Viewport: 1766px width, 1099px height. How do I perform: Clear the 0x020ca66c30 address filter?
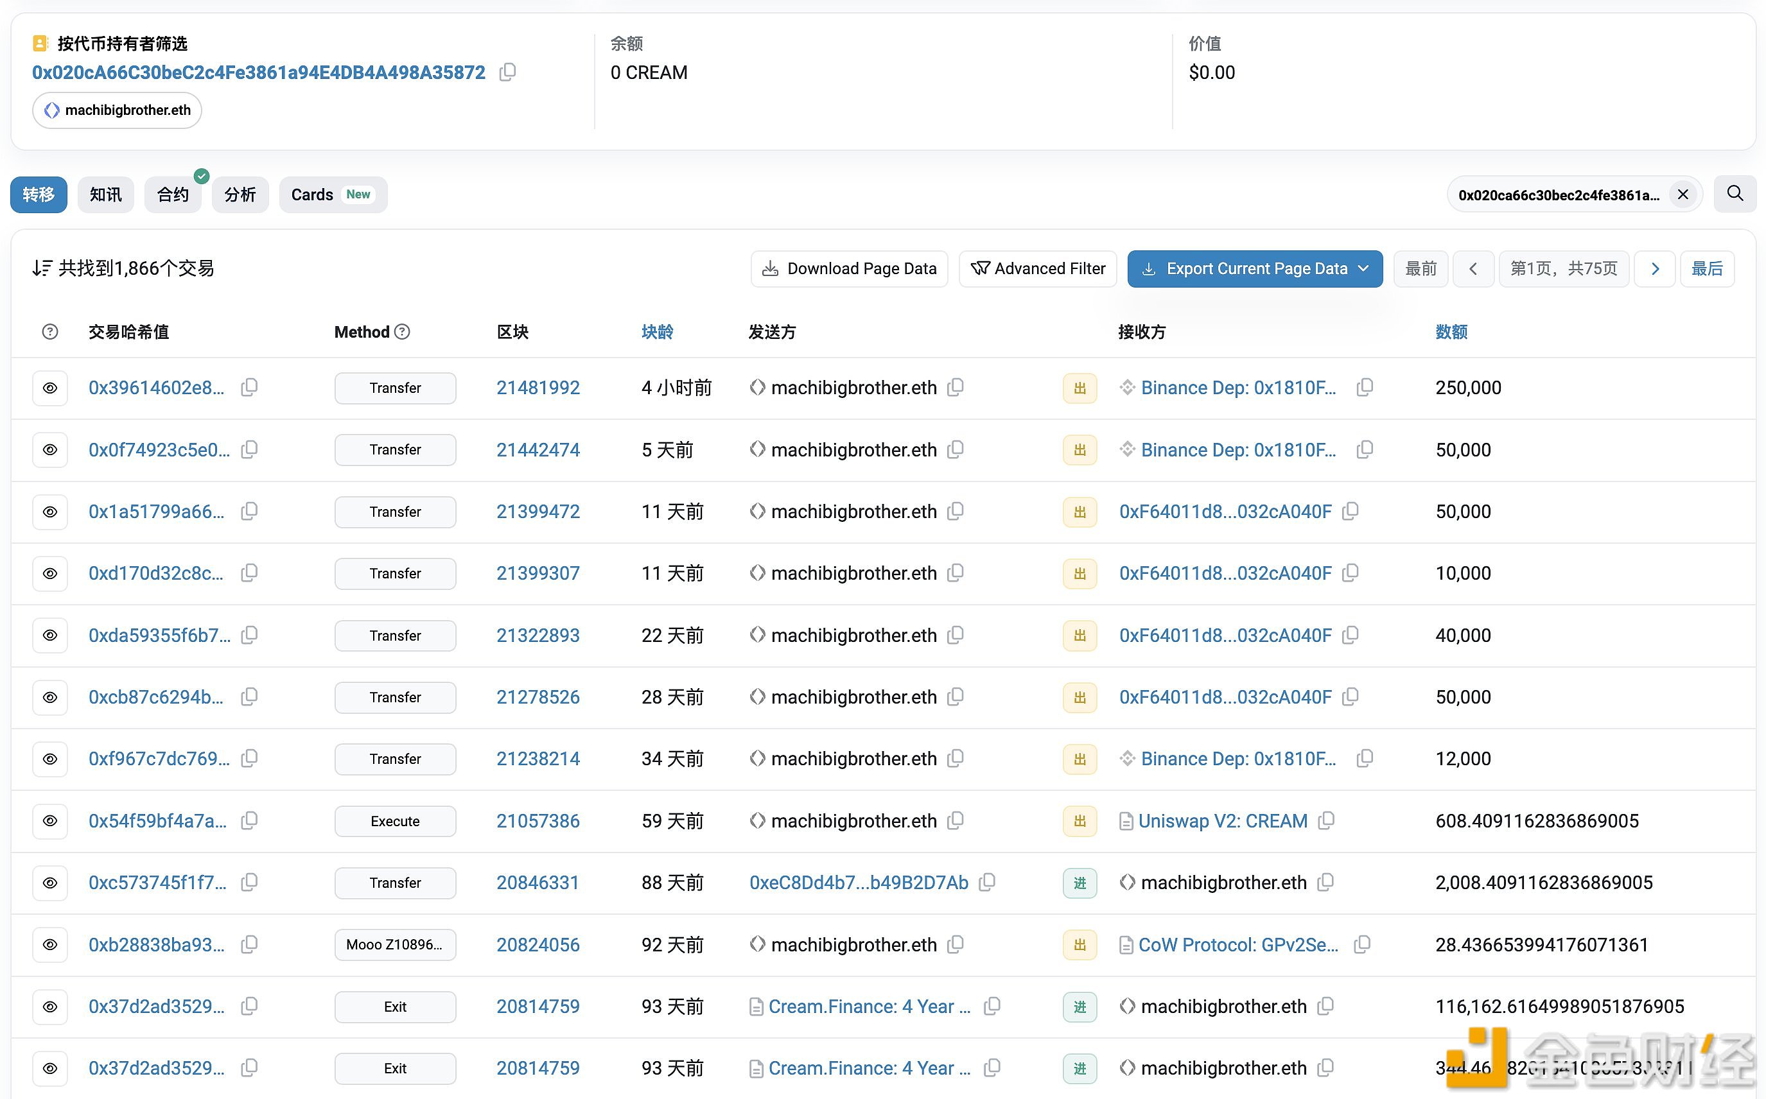[x=1683, y=194]
